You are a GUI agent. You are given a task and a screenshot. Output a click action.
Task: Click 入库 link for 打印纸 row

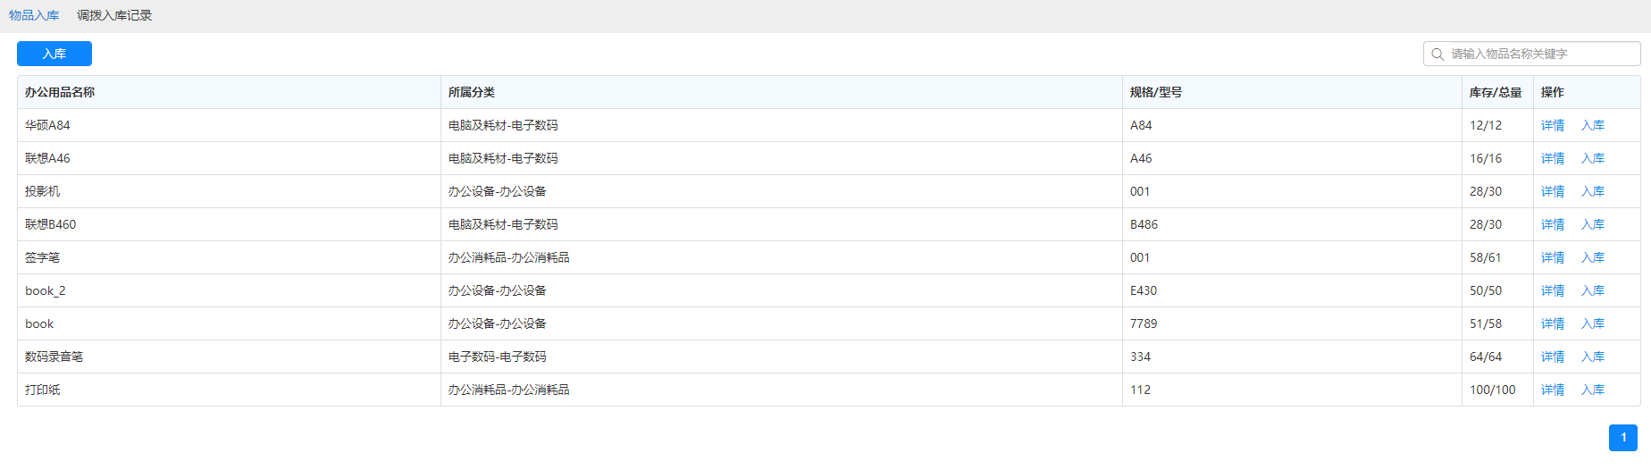(1593, 390)
